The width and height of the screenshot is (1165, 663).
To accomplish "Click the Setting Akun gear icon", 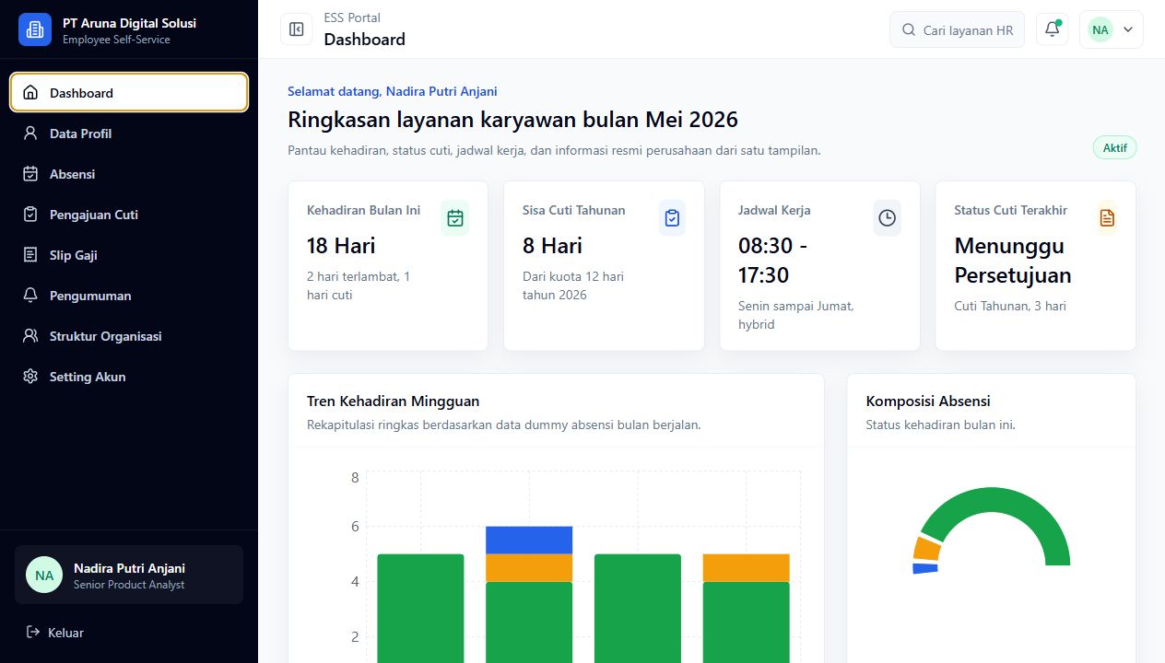I will pyautogui.click(x=30, y=377).
